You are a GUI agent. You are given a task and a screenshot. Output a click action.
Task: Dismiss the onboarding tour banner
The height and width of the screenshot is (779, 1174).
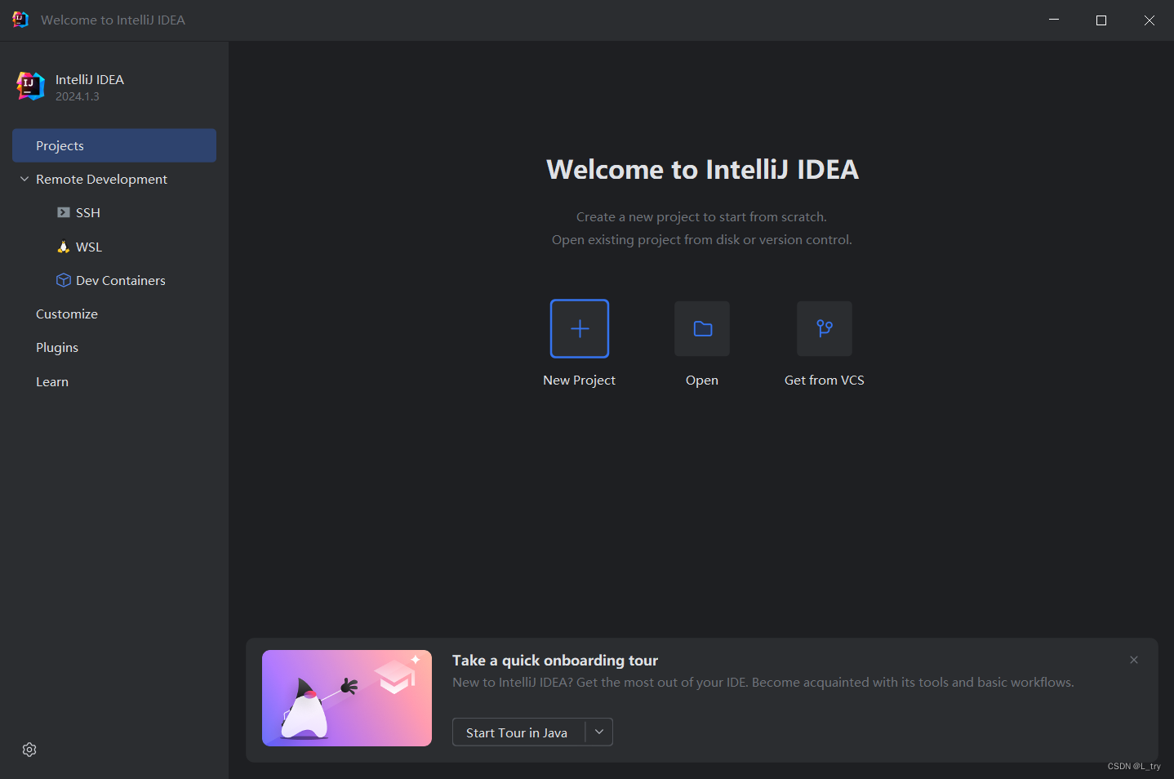[x=1134, y=660]
